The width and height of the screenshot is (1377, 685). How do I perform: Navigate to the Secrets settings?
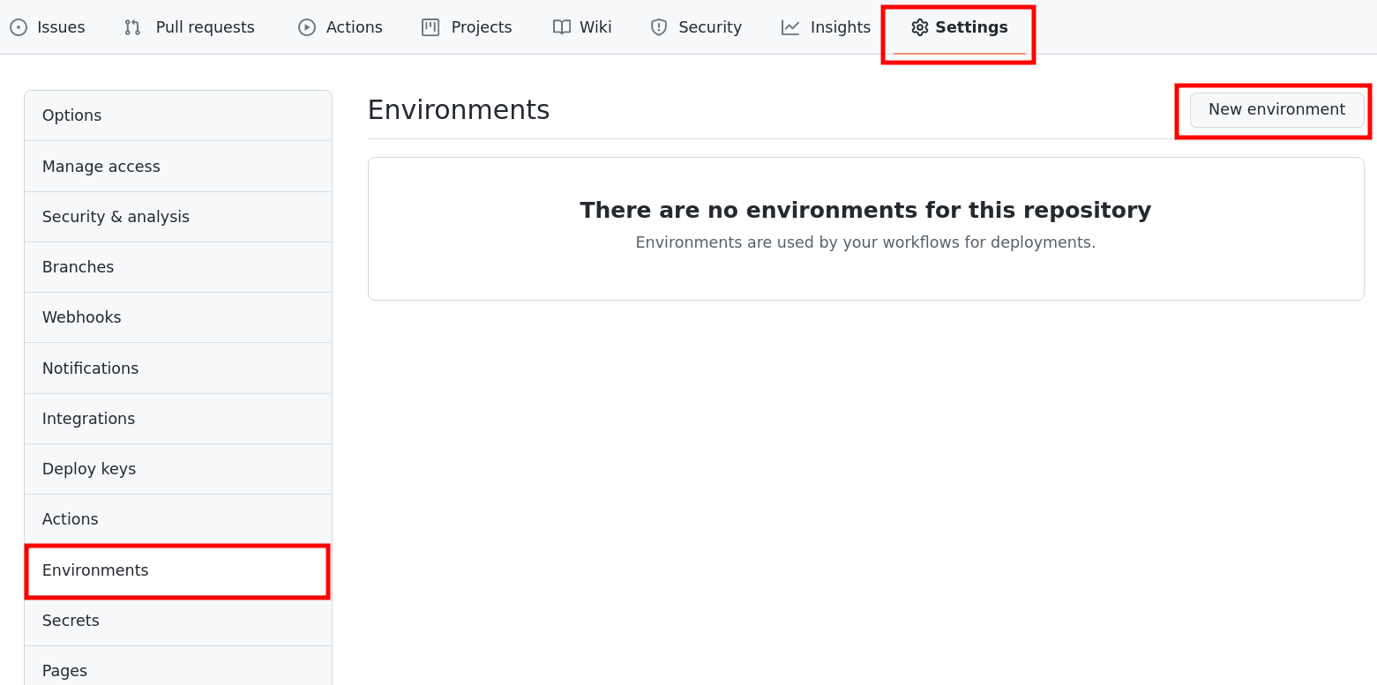(x=70, y=620)
